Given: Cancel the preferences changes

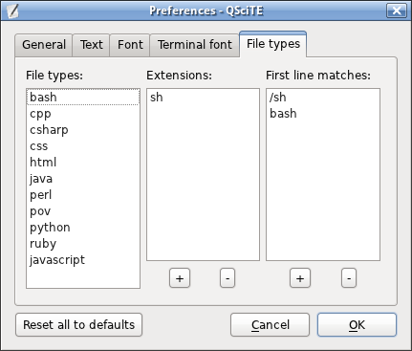Looking at the screenshot, I should (270, 324).
